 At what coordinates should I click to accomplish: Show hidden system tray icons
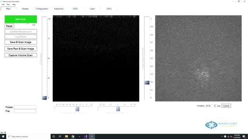222,136
